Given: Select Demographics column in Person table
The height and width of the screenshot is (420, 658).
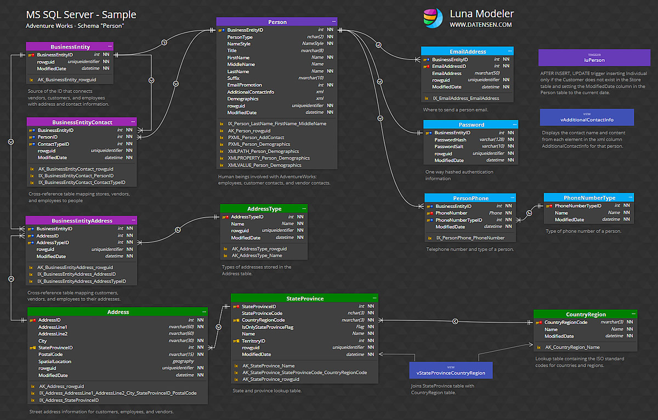Looking at the screenshot, I should pyautogui.click(x=277, y=99).
